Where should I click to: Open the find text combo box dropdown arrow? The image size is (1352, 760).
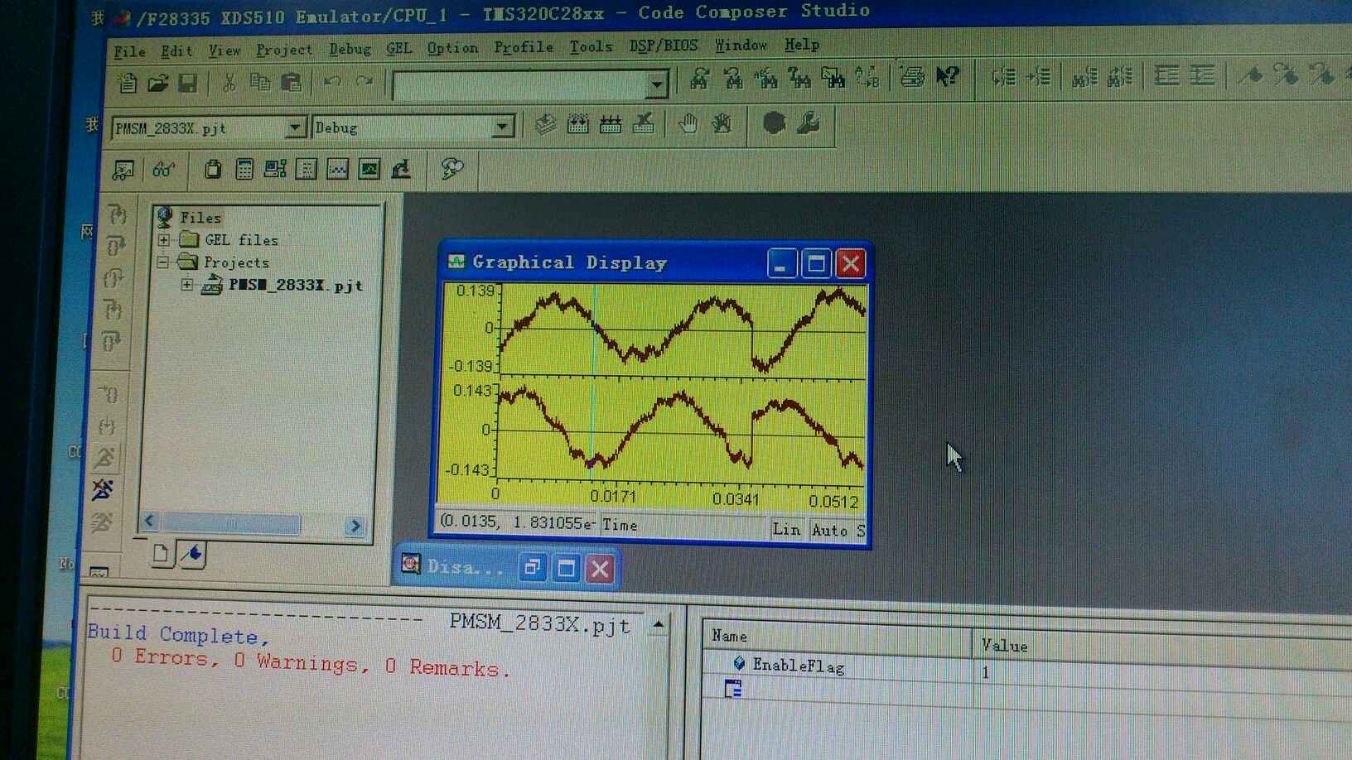pos(657,84)
